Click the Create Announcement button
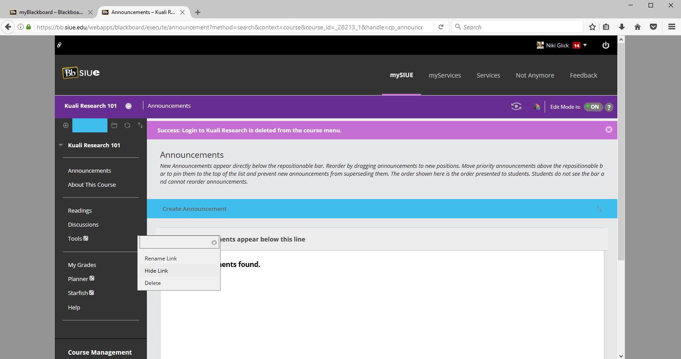 [x=195, y=209]
